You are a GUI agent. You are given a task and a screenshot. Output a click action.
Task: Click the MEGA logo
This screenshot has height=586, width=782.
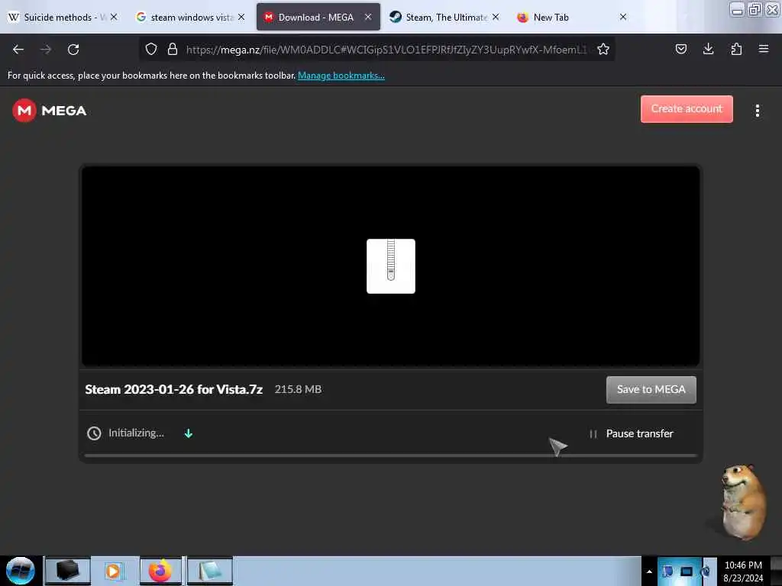click(50, 111)
